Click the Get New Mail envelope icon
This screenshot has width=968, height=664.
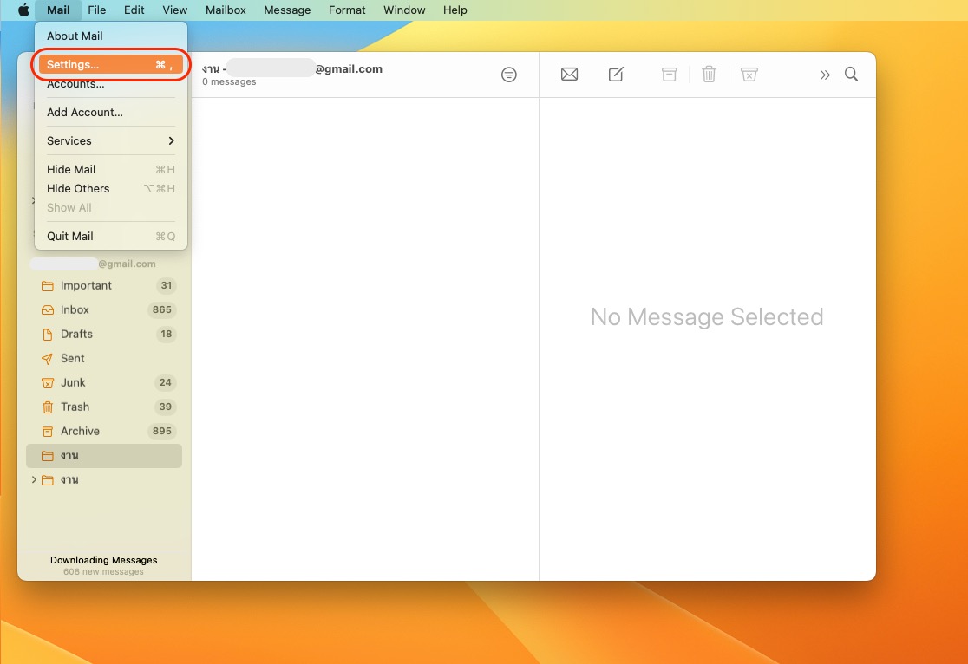click(x=569, y=75)
